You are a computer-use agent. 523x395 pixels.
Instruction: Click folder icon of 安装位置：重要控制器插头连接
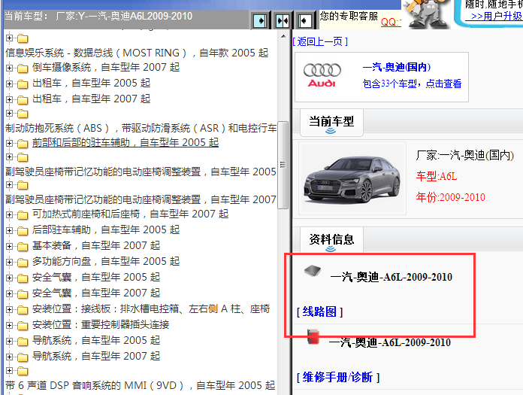pos(23,325)
